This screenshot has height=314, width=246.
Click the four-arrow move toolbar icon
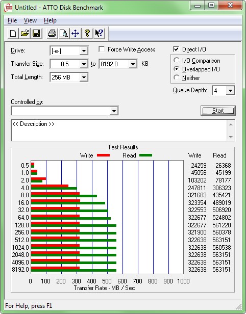tap(76, 33)
